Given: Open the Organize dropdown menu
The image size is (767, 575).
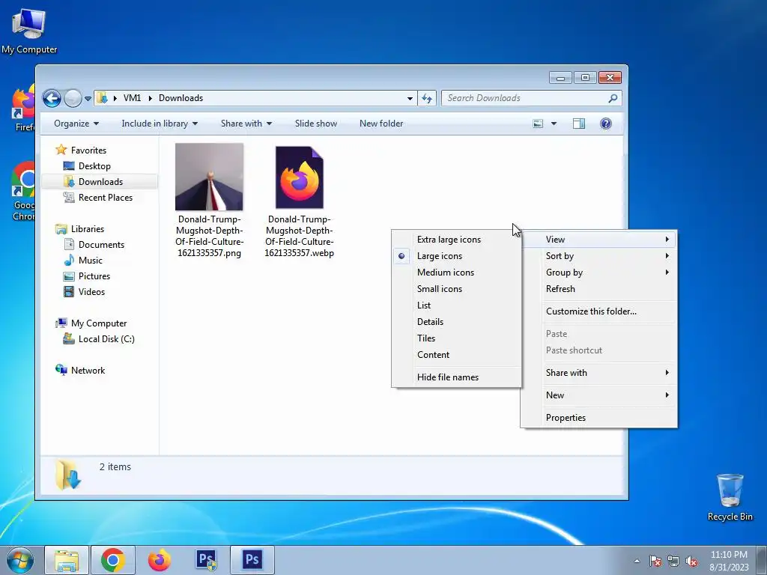Looking at the screenshot, I should point(76,124).
